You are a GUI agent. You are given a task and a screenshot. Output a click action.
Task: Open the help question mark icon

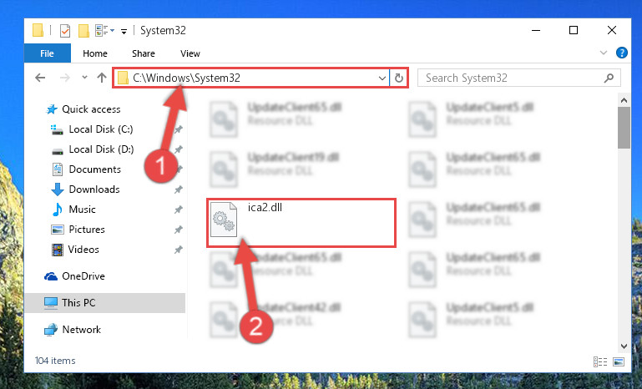[621, 53]
